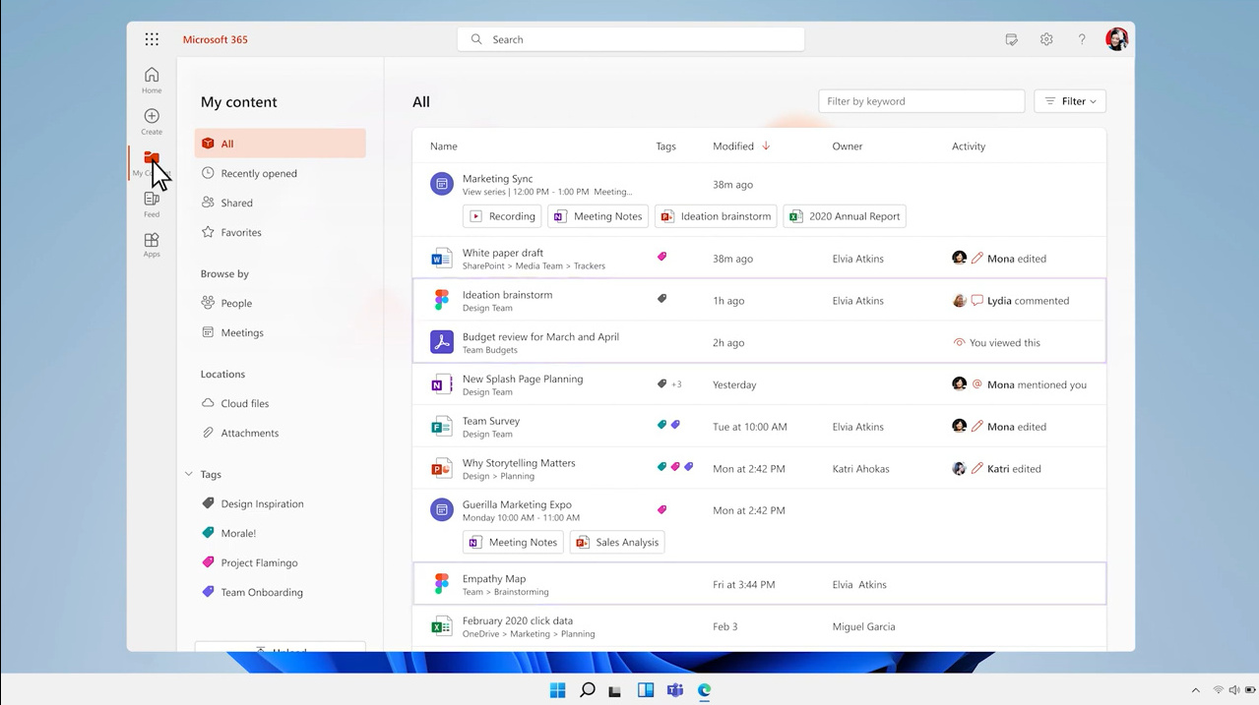Open Apps from the left rail
The height and width of the screenshot is (705, 1259).
[152, 245]
